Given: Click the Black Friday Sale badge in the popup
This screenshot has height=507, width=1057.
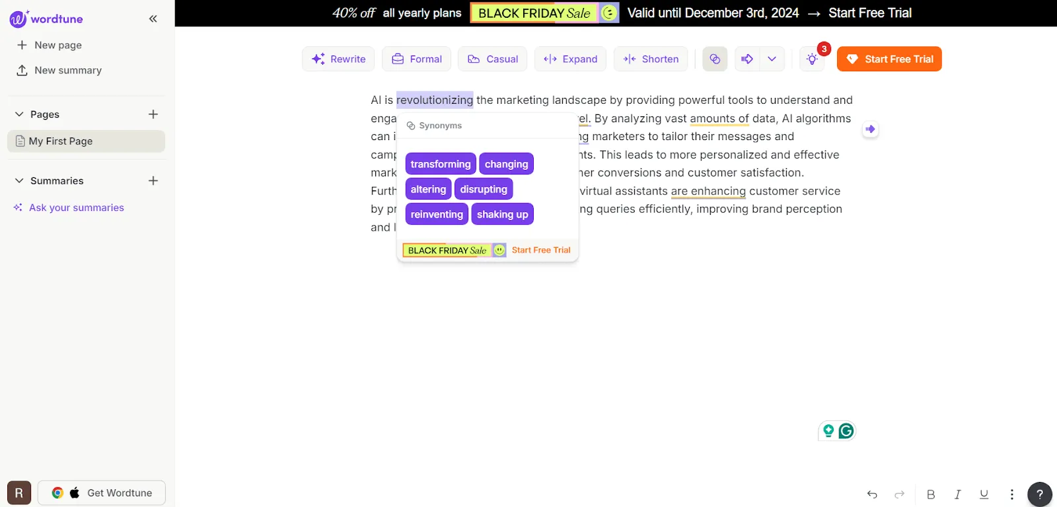Looking at the screenshot, I should coord(455,251).
